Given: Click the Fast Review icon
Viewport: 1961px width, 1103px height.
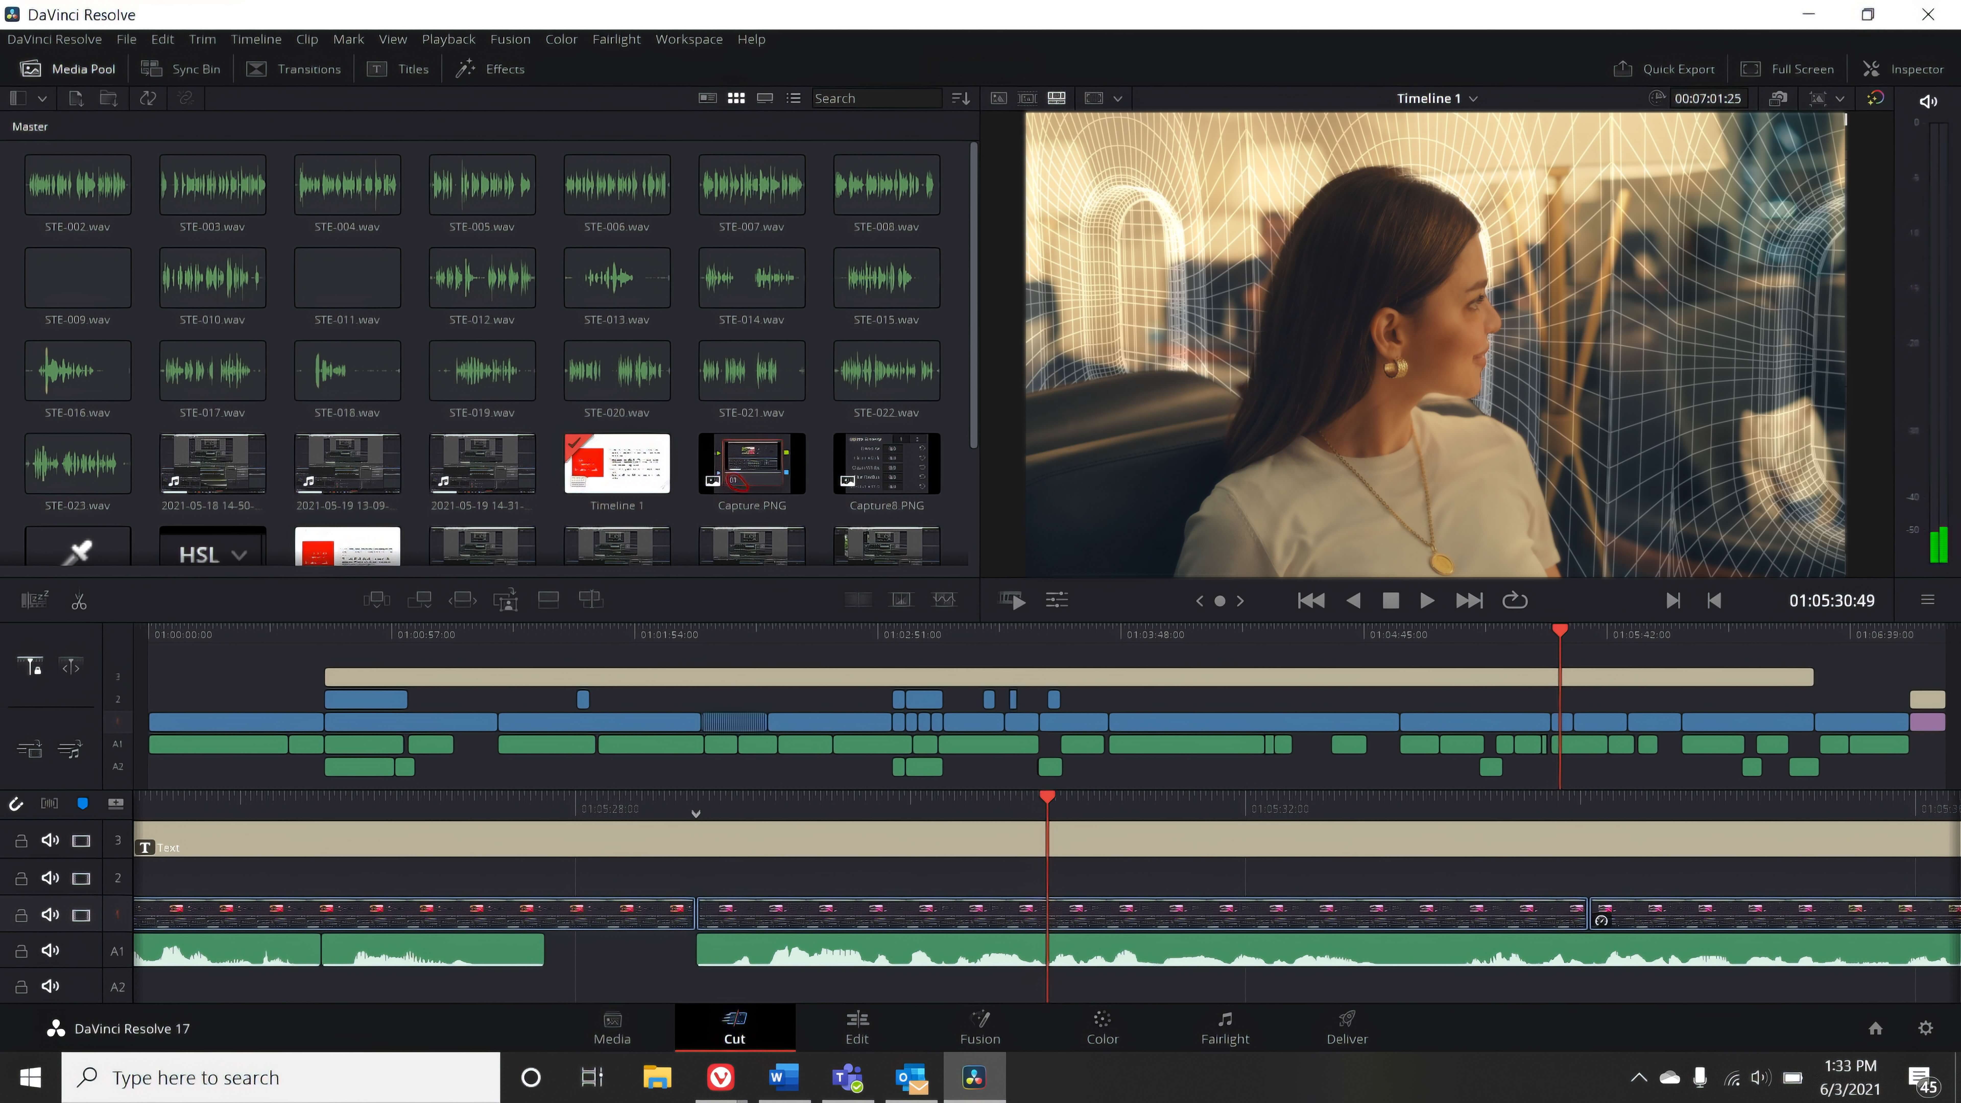Looking at the screenshot, I should click(x=1012, y=601).
